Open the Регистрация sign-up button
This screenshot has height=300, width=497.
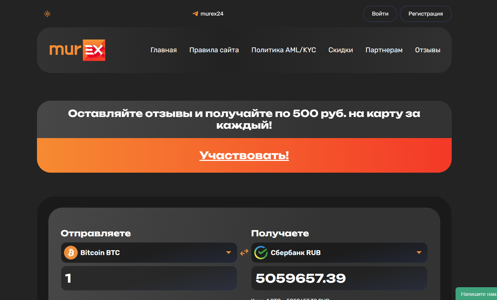tap(426, 14)
